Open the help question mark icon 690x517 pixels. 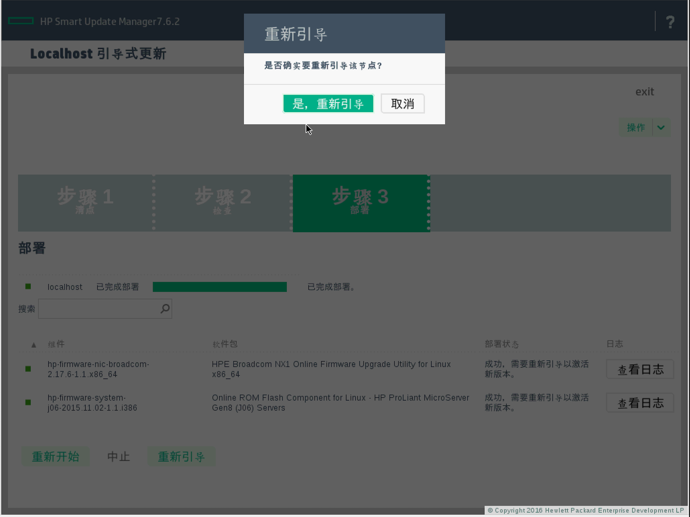[x=670, y=22]
